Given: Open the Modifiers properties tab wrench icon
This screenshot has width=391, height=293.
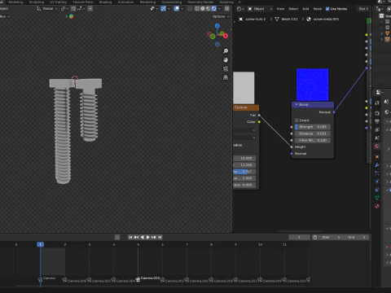Looking at the screenshot, I should click(377, 165).
